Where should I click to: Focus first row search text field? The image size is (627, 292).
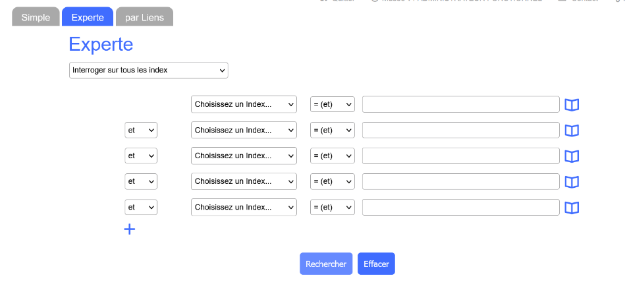[x=460, y=105]
